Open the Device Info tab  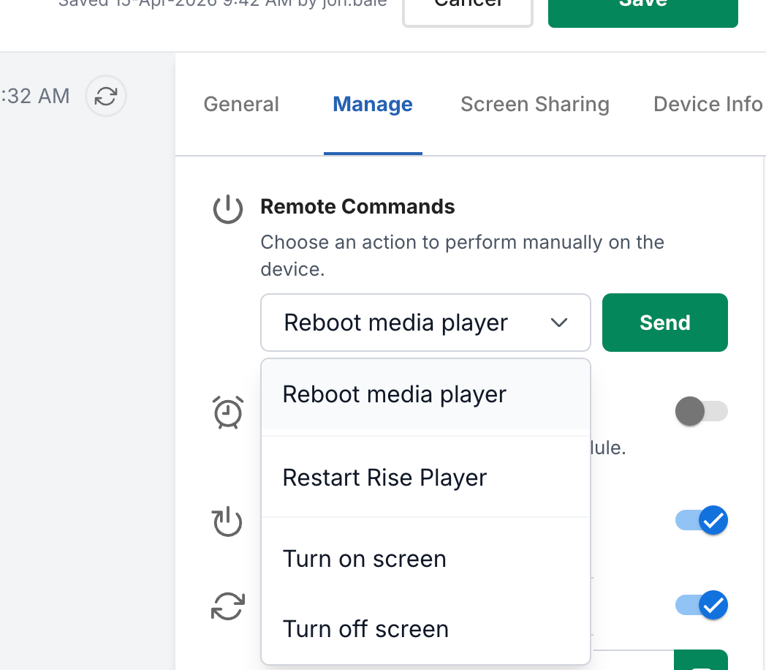707,104
